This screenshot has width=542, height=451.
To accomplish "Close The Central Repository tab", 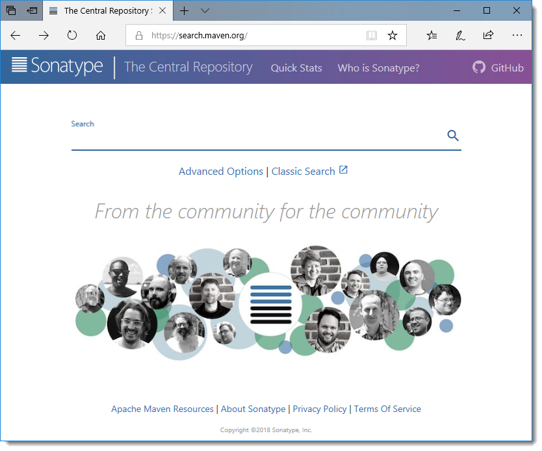I will tap(162, 10).
